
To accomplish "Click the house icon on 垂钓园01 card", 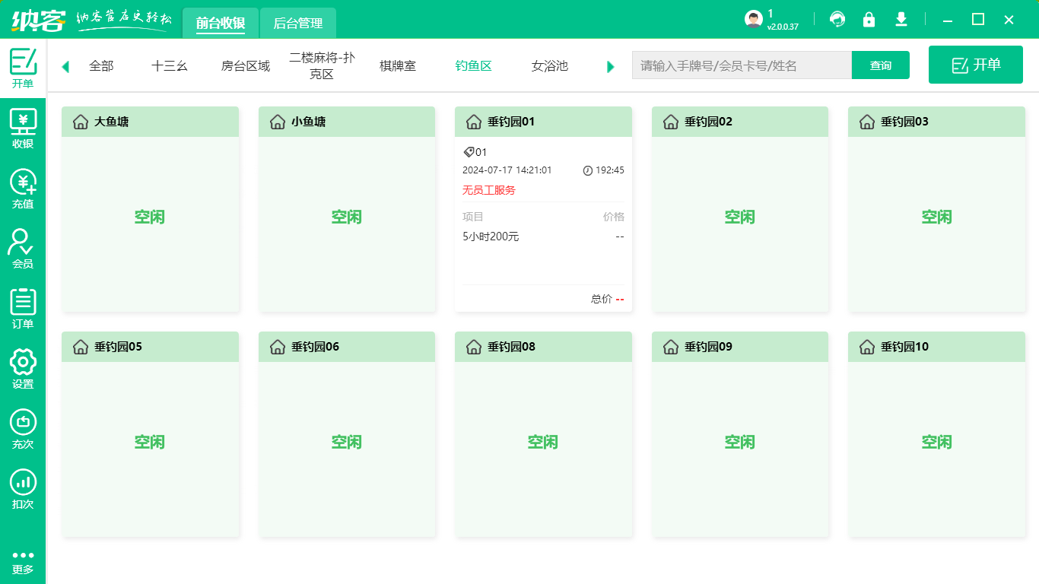I will [473, 122].
